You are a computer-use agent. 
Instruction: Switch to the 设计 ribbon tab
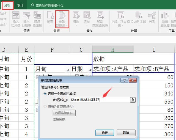click(x=20, y=5)
